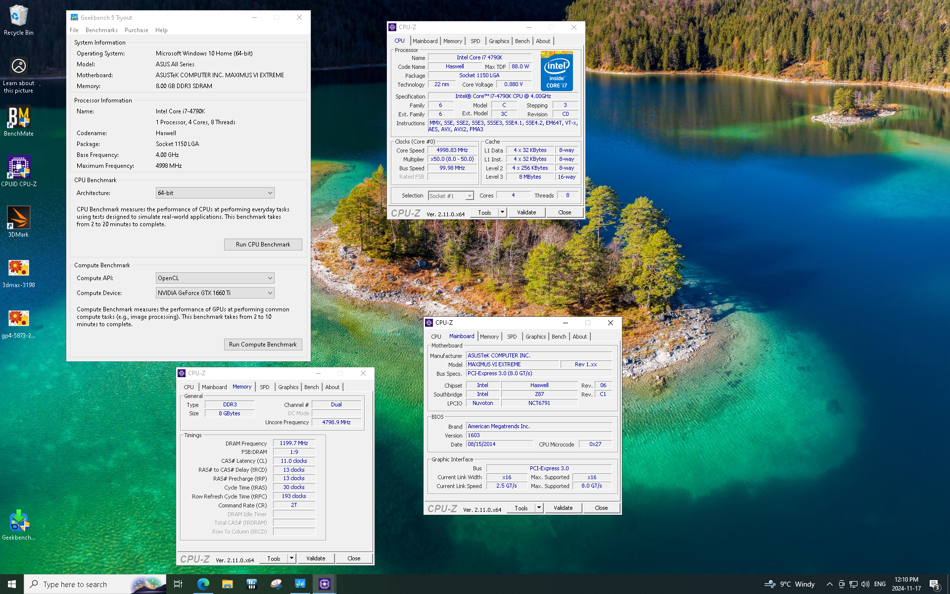Expand Tools dropdown arrow in CPU-Z Memory window

point(291,558)
